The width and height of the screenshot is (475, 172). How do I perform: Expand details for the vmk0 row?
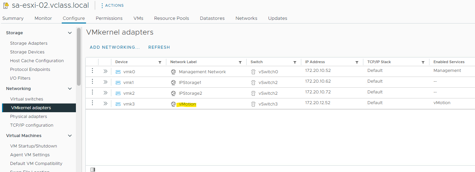(105, 71)
